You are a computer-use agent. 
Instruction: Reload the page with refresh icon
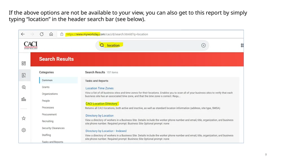tap(42, 34)
